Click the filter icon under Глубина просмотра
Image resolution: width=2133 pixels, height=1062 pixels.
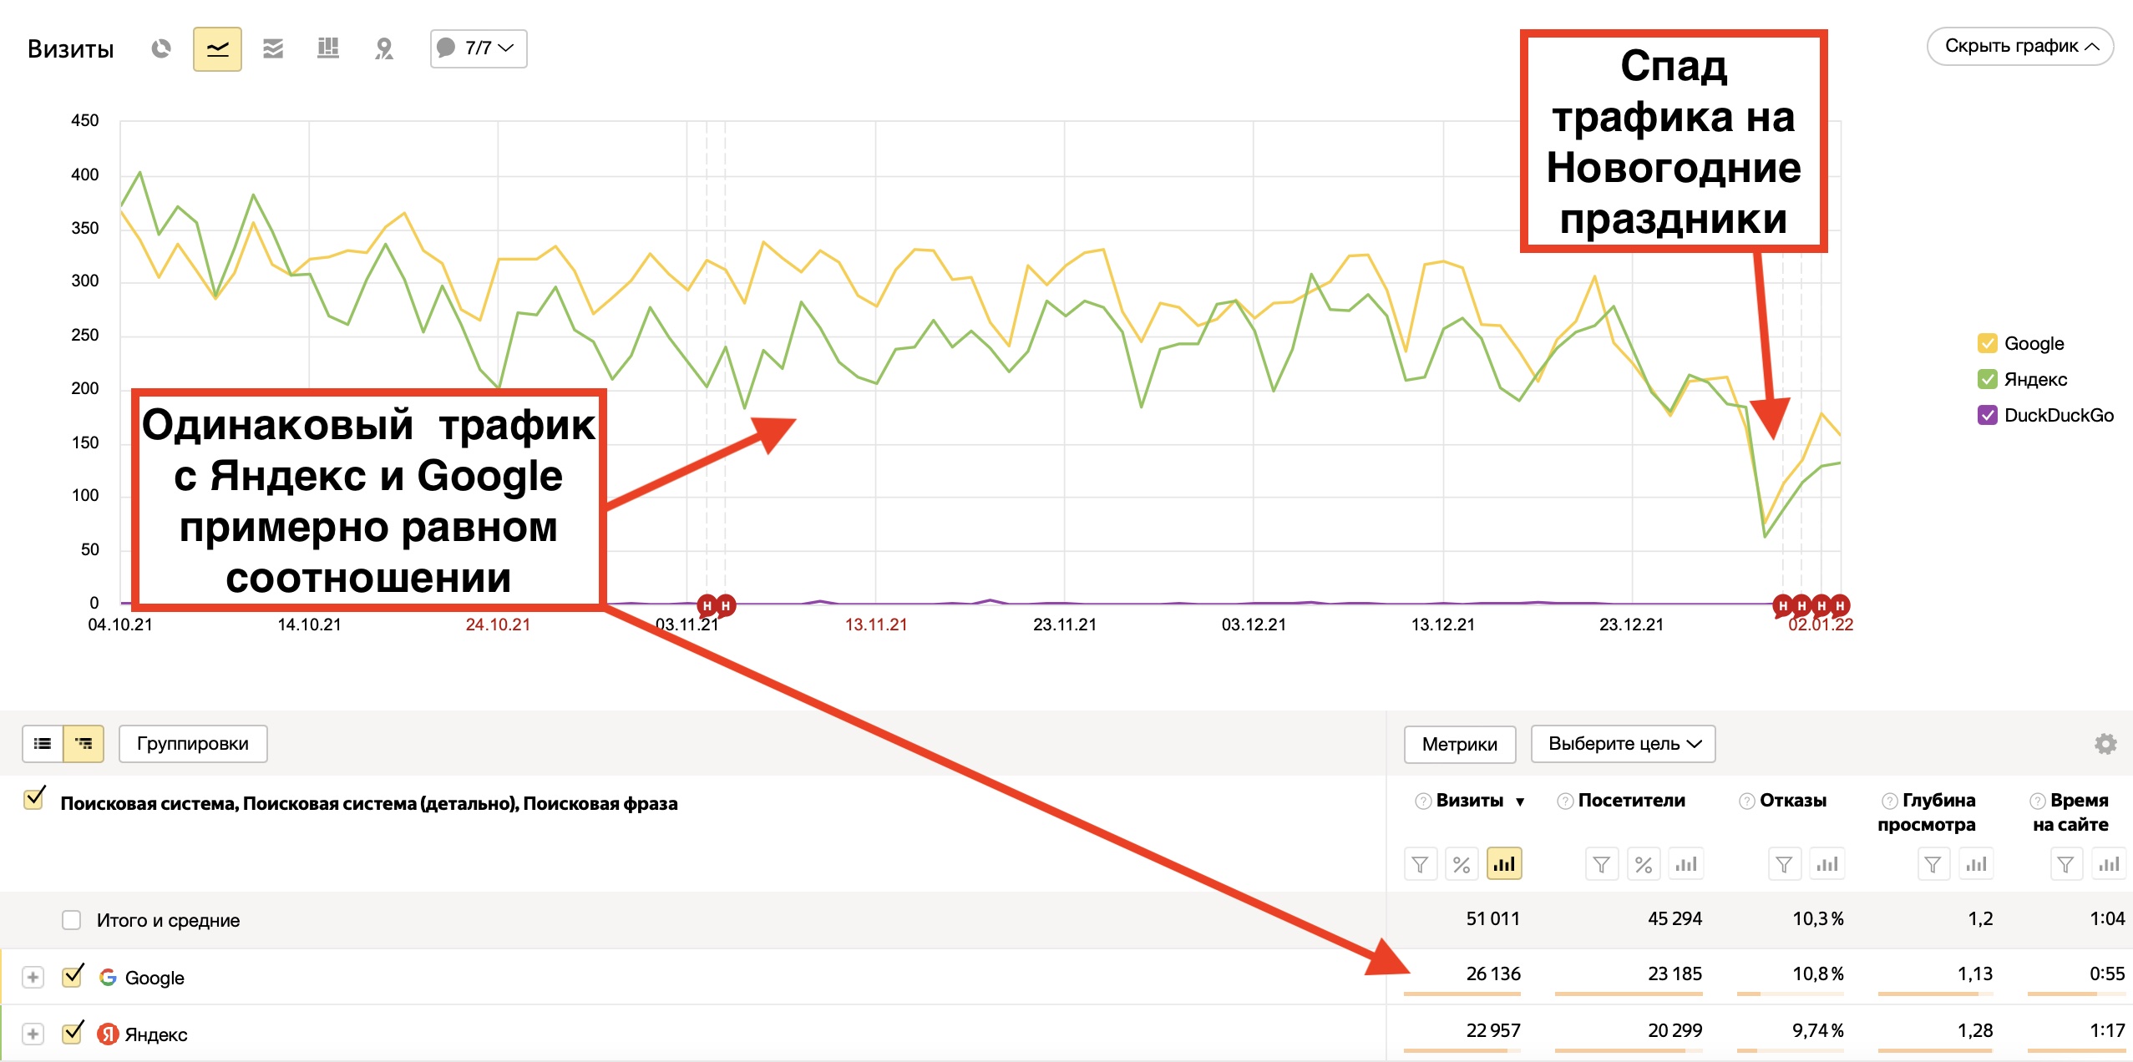tap(1933, 864)
